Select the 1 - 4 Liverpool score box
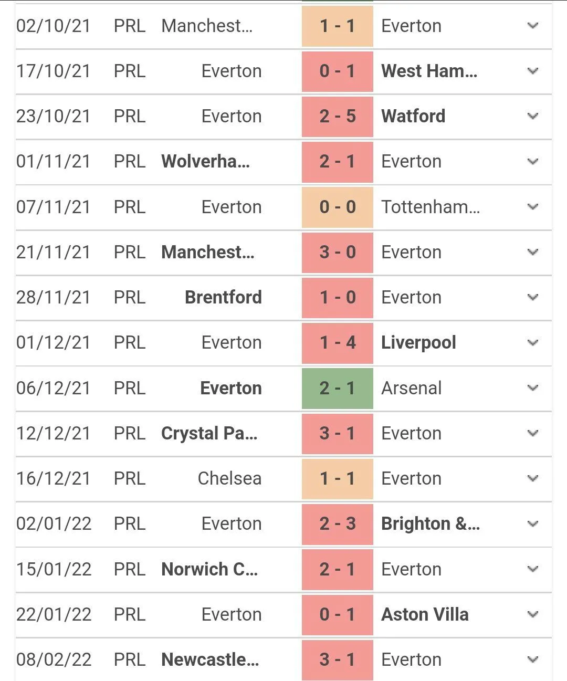567x681 pixels. point(338,342)
